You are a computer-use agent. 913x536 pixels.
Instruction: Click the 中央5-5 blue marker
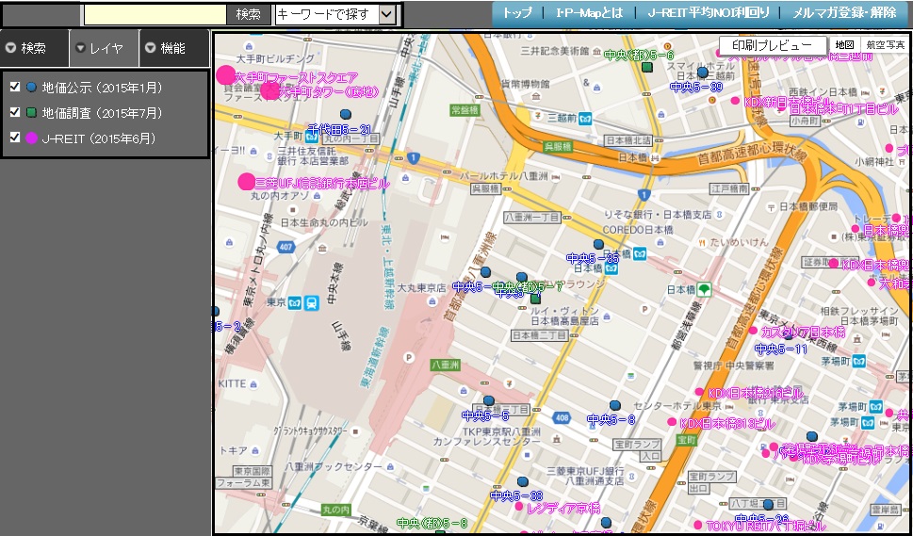pos(489,401)
